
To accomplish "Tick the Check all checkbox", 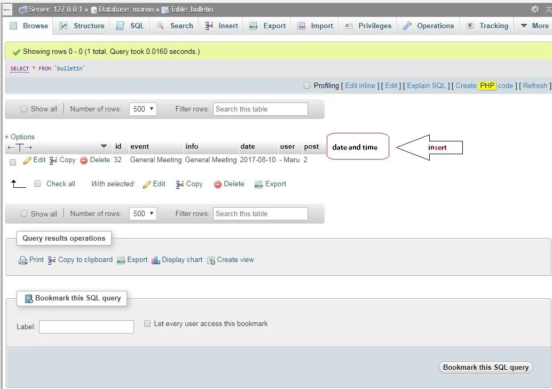I will 37,184.
